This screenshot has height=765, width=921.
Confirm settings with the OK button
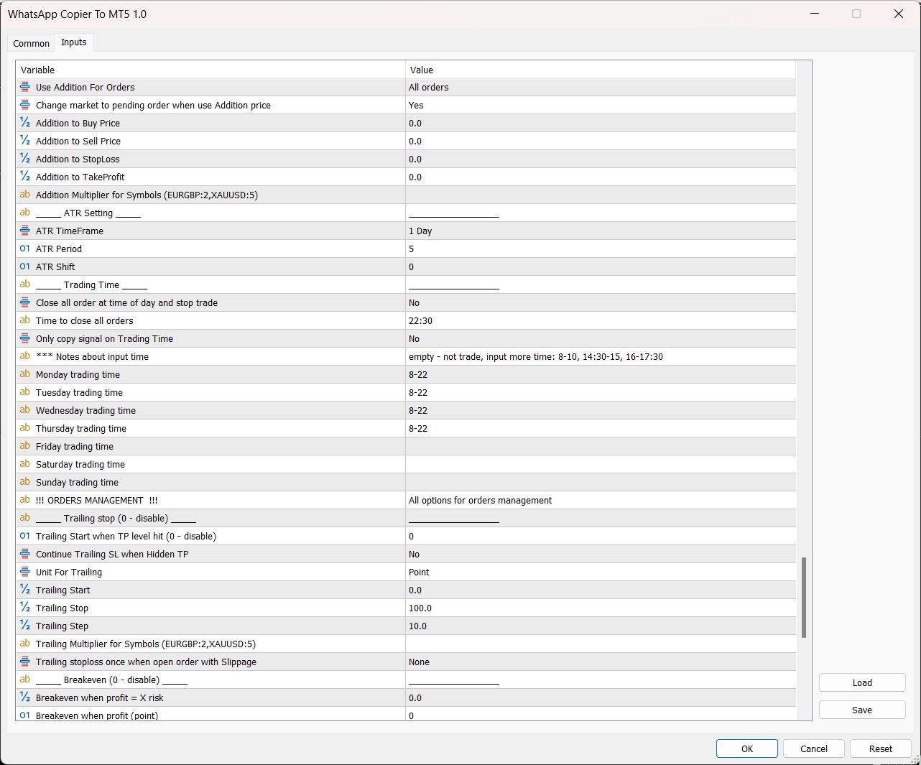click(x=747, y=748)
